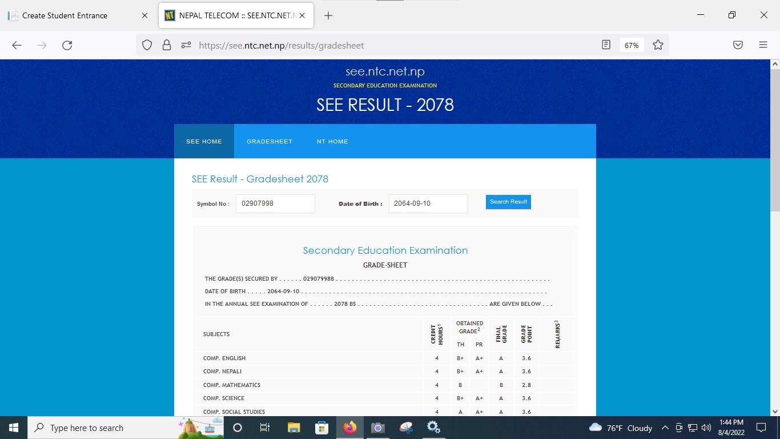Click the page's vertical scrollbar down arrow
The width and height of the screenshot is (780, 439).
point(775,411)
